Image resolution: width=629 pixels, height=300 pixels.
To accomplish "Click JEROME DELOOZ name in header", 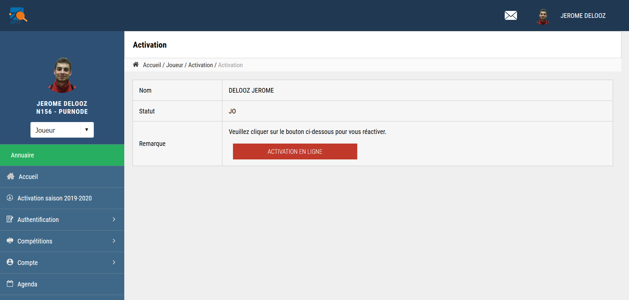I will coord(583,16).
